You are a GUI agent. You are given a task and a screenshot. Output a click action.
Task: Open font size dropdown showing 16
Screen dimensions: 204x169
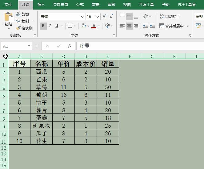97,17
